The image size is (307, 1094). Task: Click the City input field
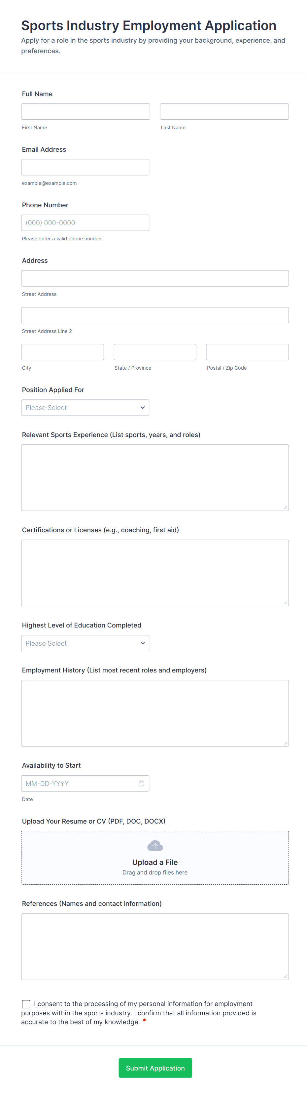[x=62, y=352]
